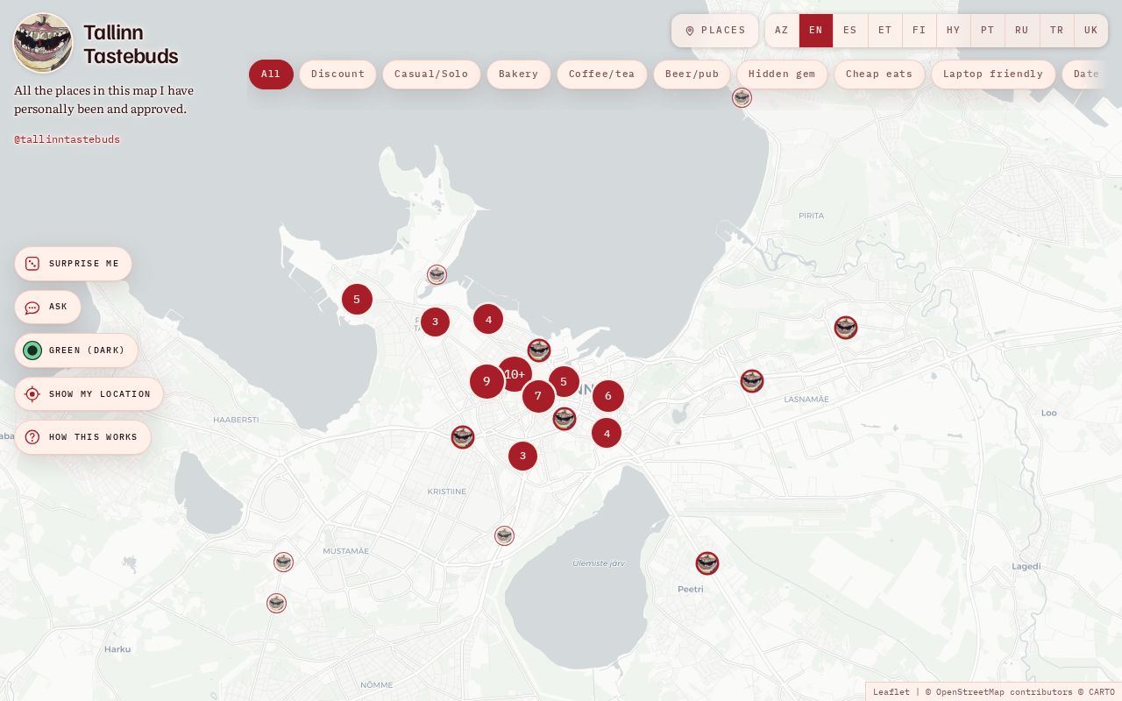Screen dimensions: 1122x701
Task: Switch language to AZ
Action: (782, 31)
